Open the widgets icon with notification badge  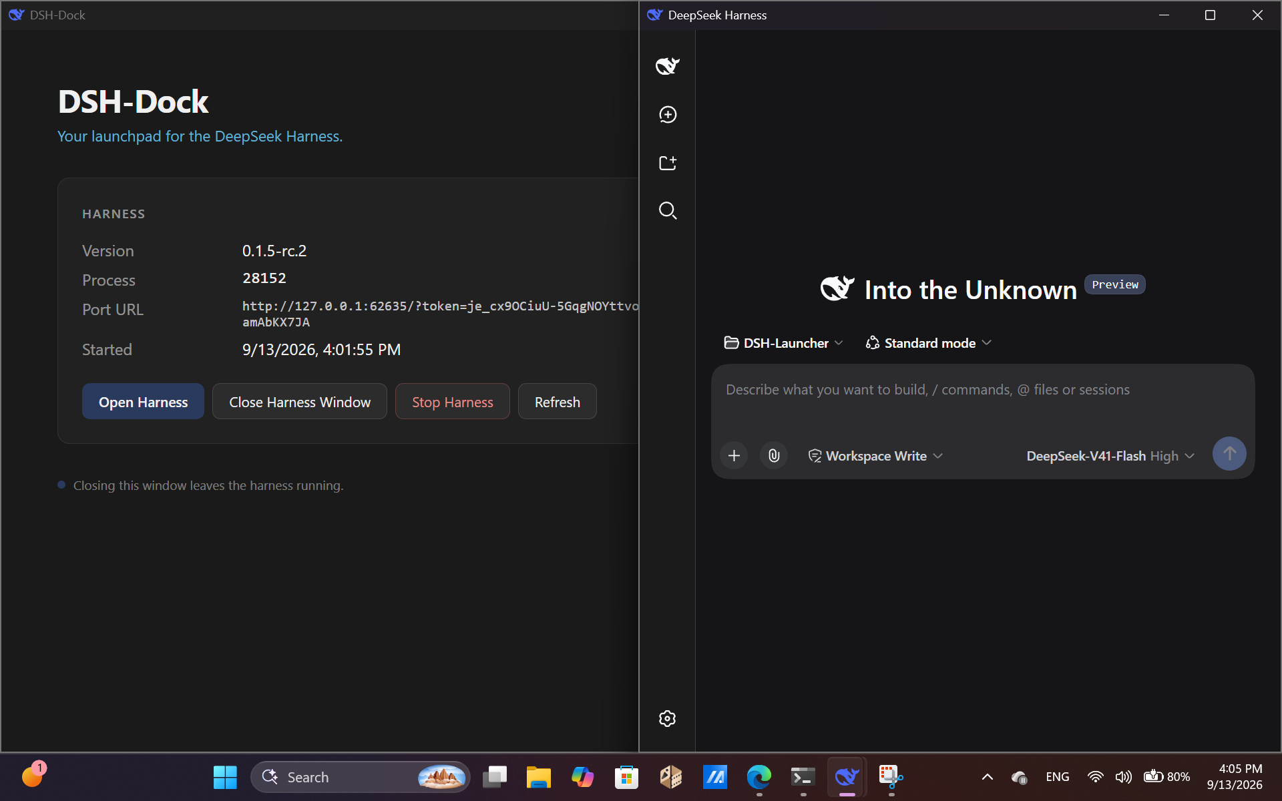pyautogui.click(x=33, y=776)
